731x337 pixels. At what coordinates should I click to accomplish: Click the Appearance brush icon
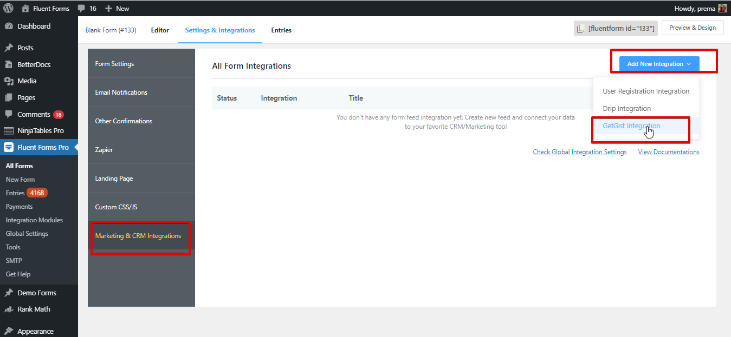(x=9, y=331)
